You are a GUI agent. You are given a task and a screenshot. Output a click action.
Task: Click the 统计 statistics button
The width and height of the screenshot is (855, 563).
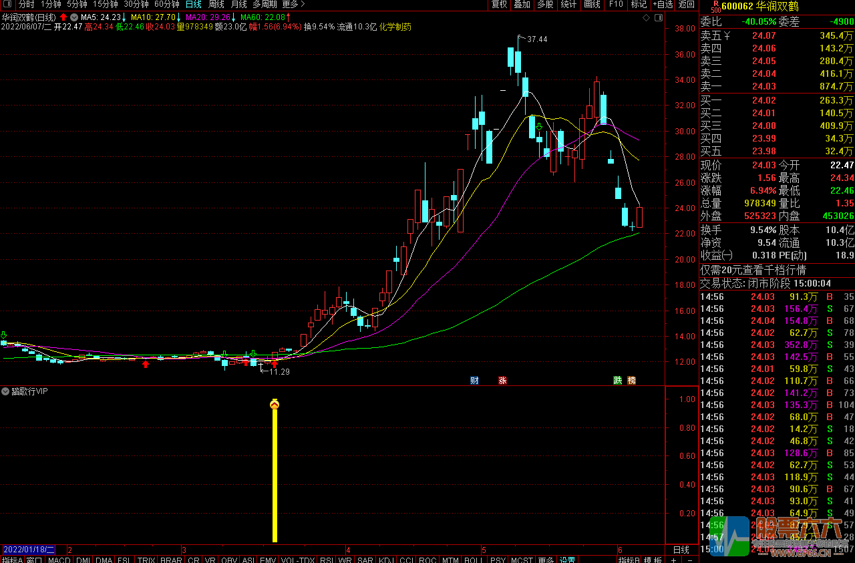tap(568, 4)
